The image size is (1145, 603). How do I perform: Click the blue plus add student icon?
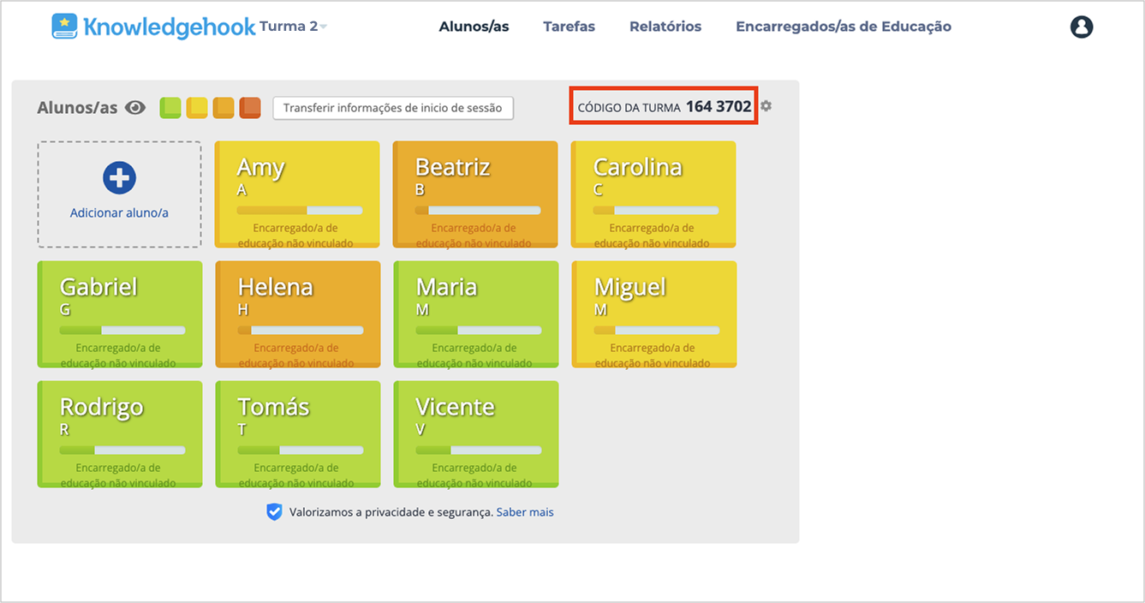119,177
